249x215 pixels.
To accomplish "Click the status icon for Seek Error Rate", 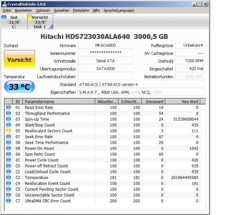I will click(x=8, y=137).
